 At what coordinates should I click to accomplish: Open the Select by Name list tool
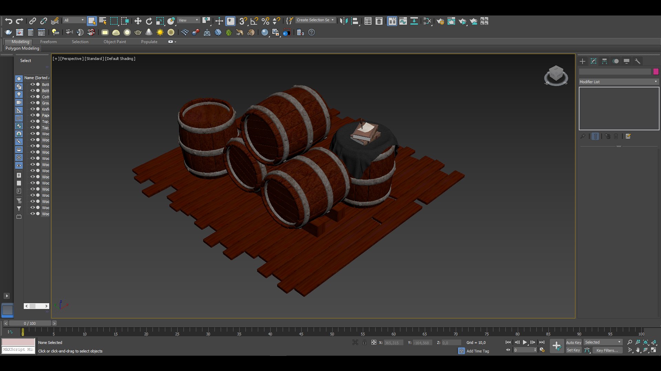(x=103, y=21)
